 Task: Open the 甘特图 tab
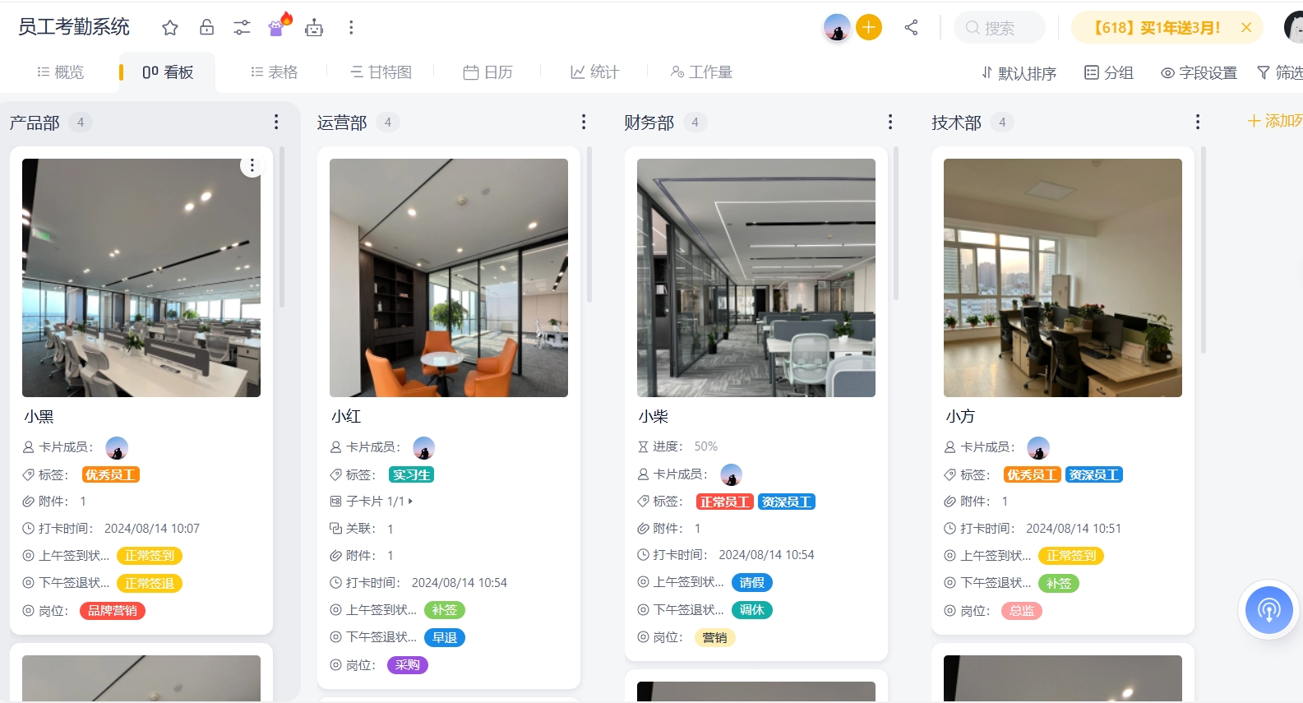381,72
